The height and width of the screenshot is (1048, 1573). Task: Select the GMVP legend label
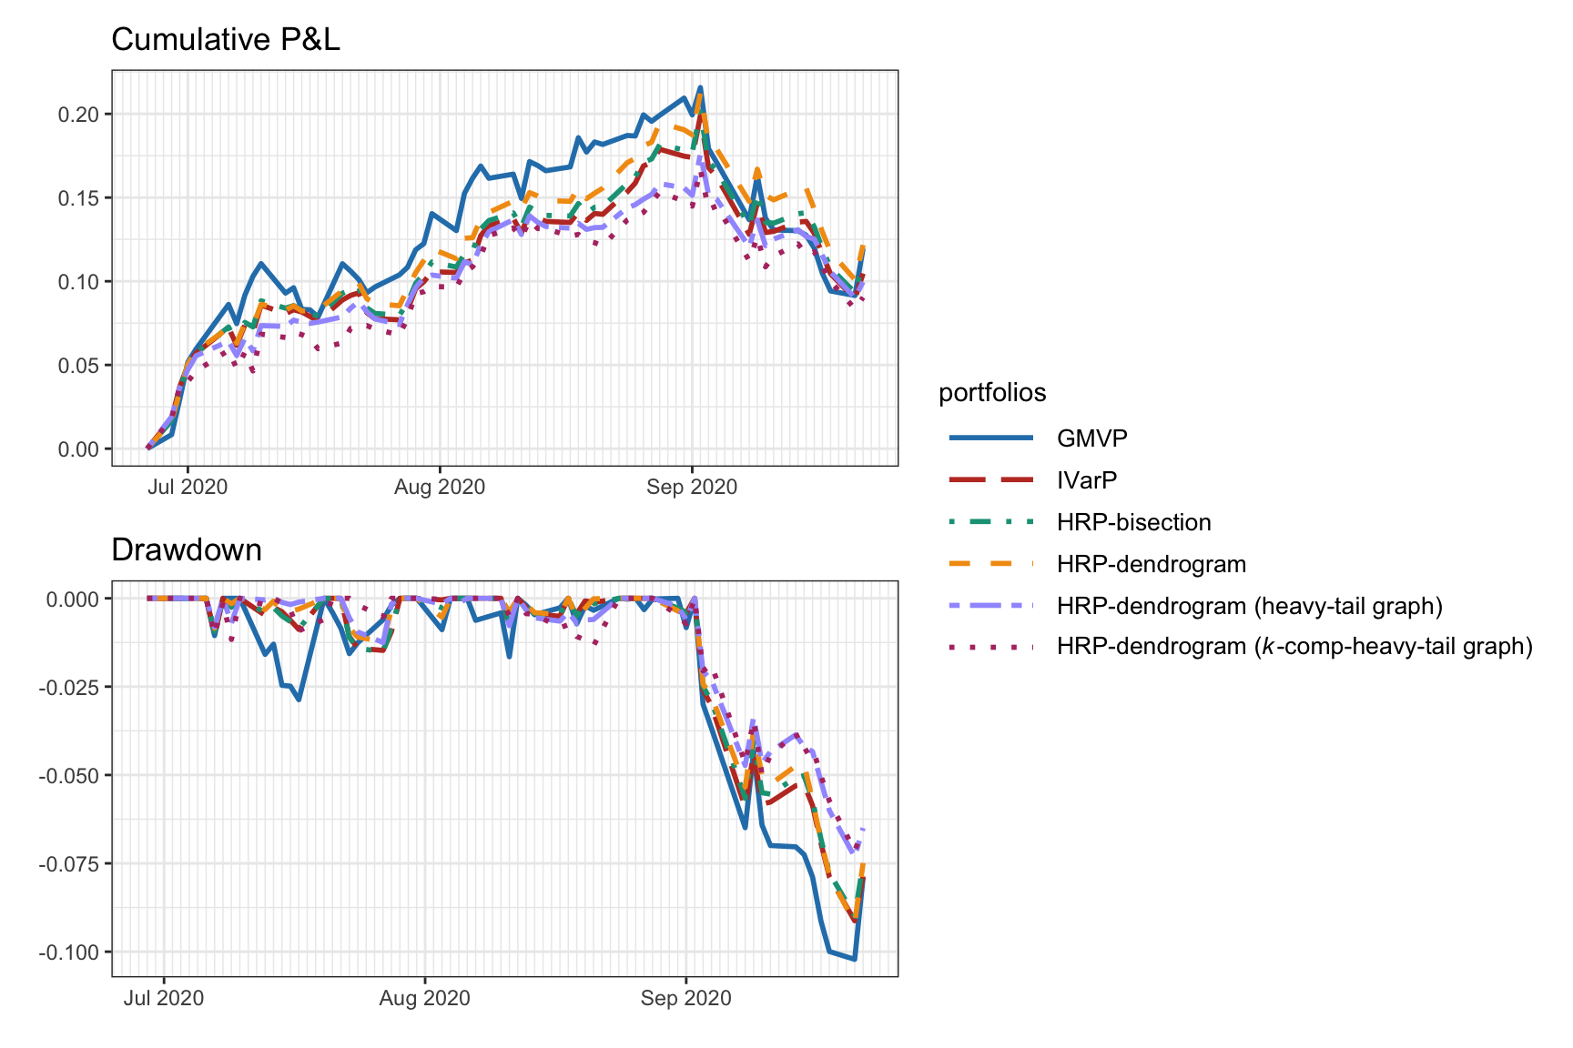click(x=1092, y=438)
